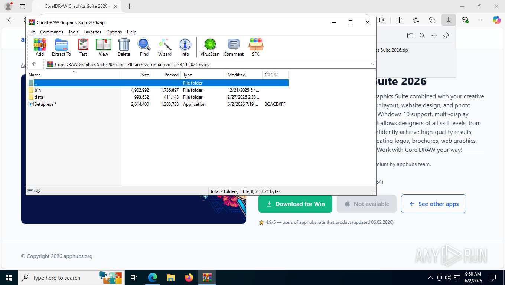Open more options in downloads panel

[x=434, y=36]
